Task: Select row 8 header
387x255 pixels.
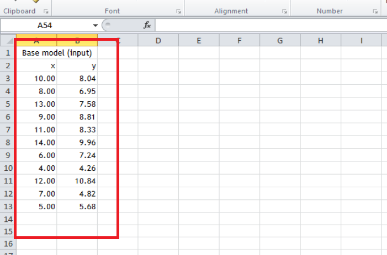Action: point(8,142)
